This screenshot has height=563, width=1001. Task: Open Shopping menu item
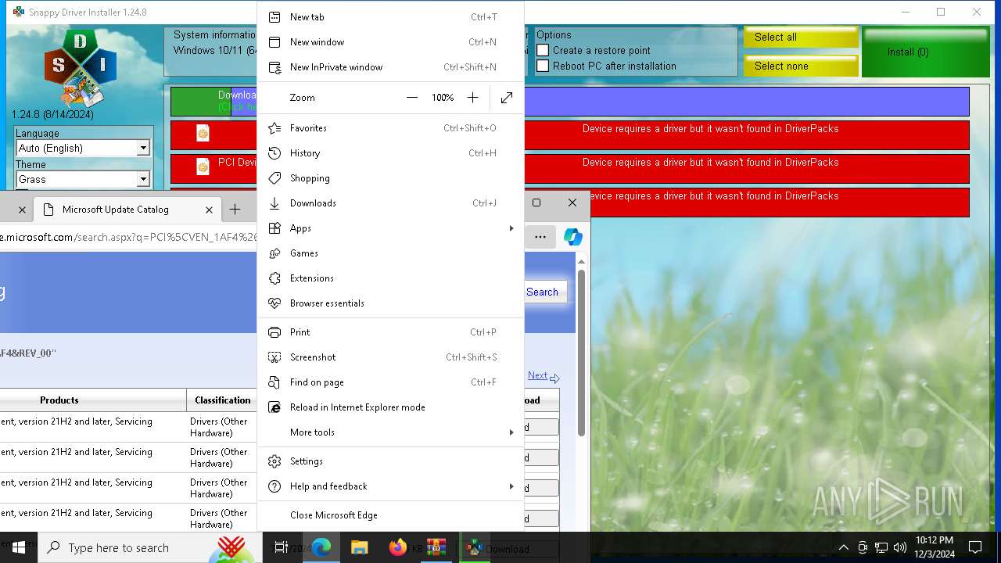(x=390, y=178)
